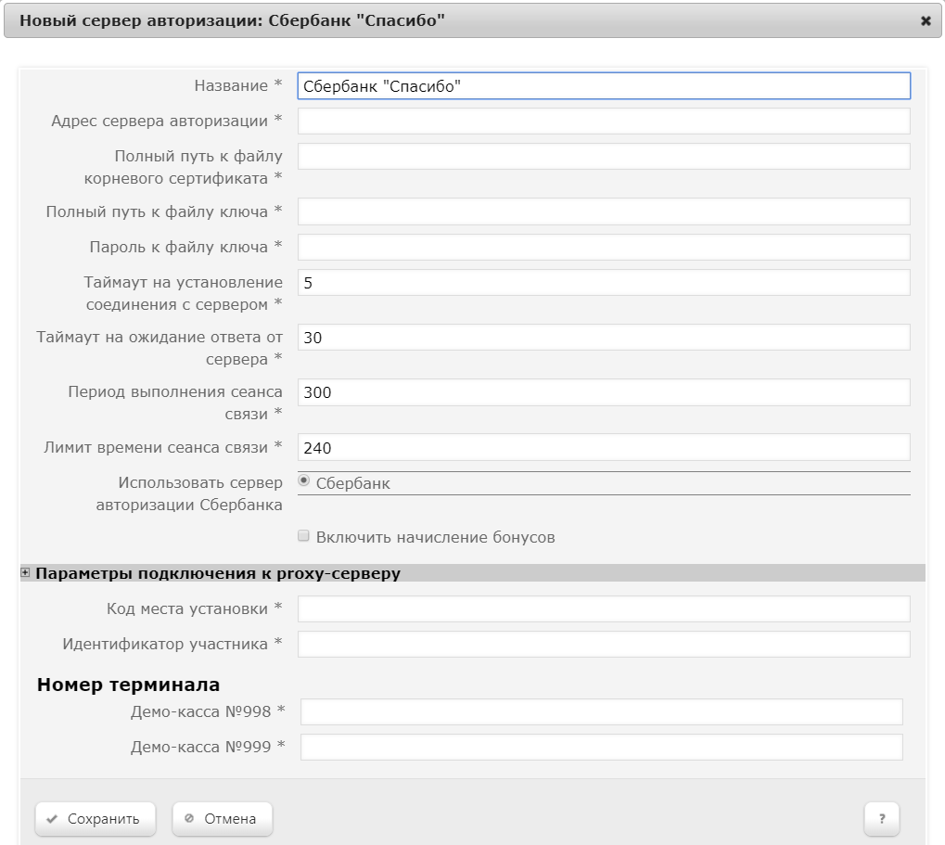Edit the connection timeout field containing 5
Screen dimensions: 945x845
(x=604, y=283)
